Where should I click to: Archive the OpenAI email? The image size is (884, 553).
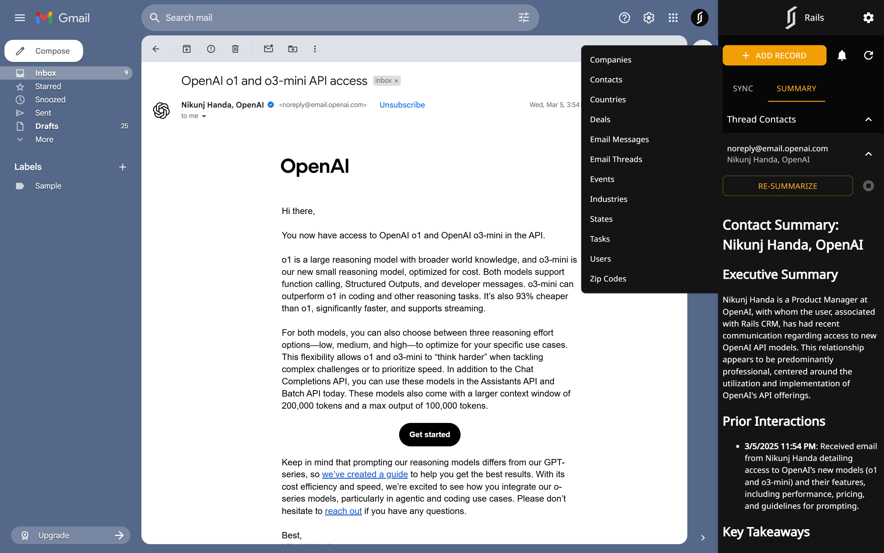pyautogui.click(x=187, y=49)
